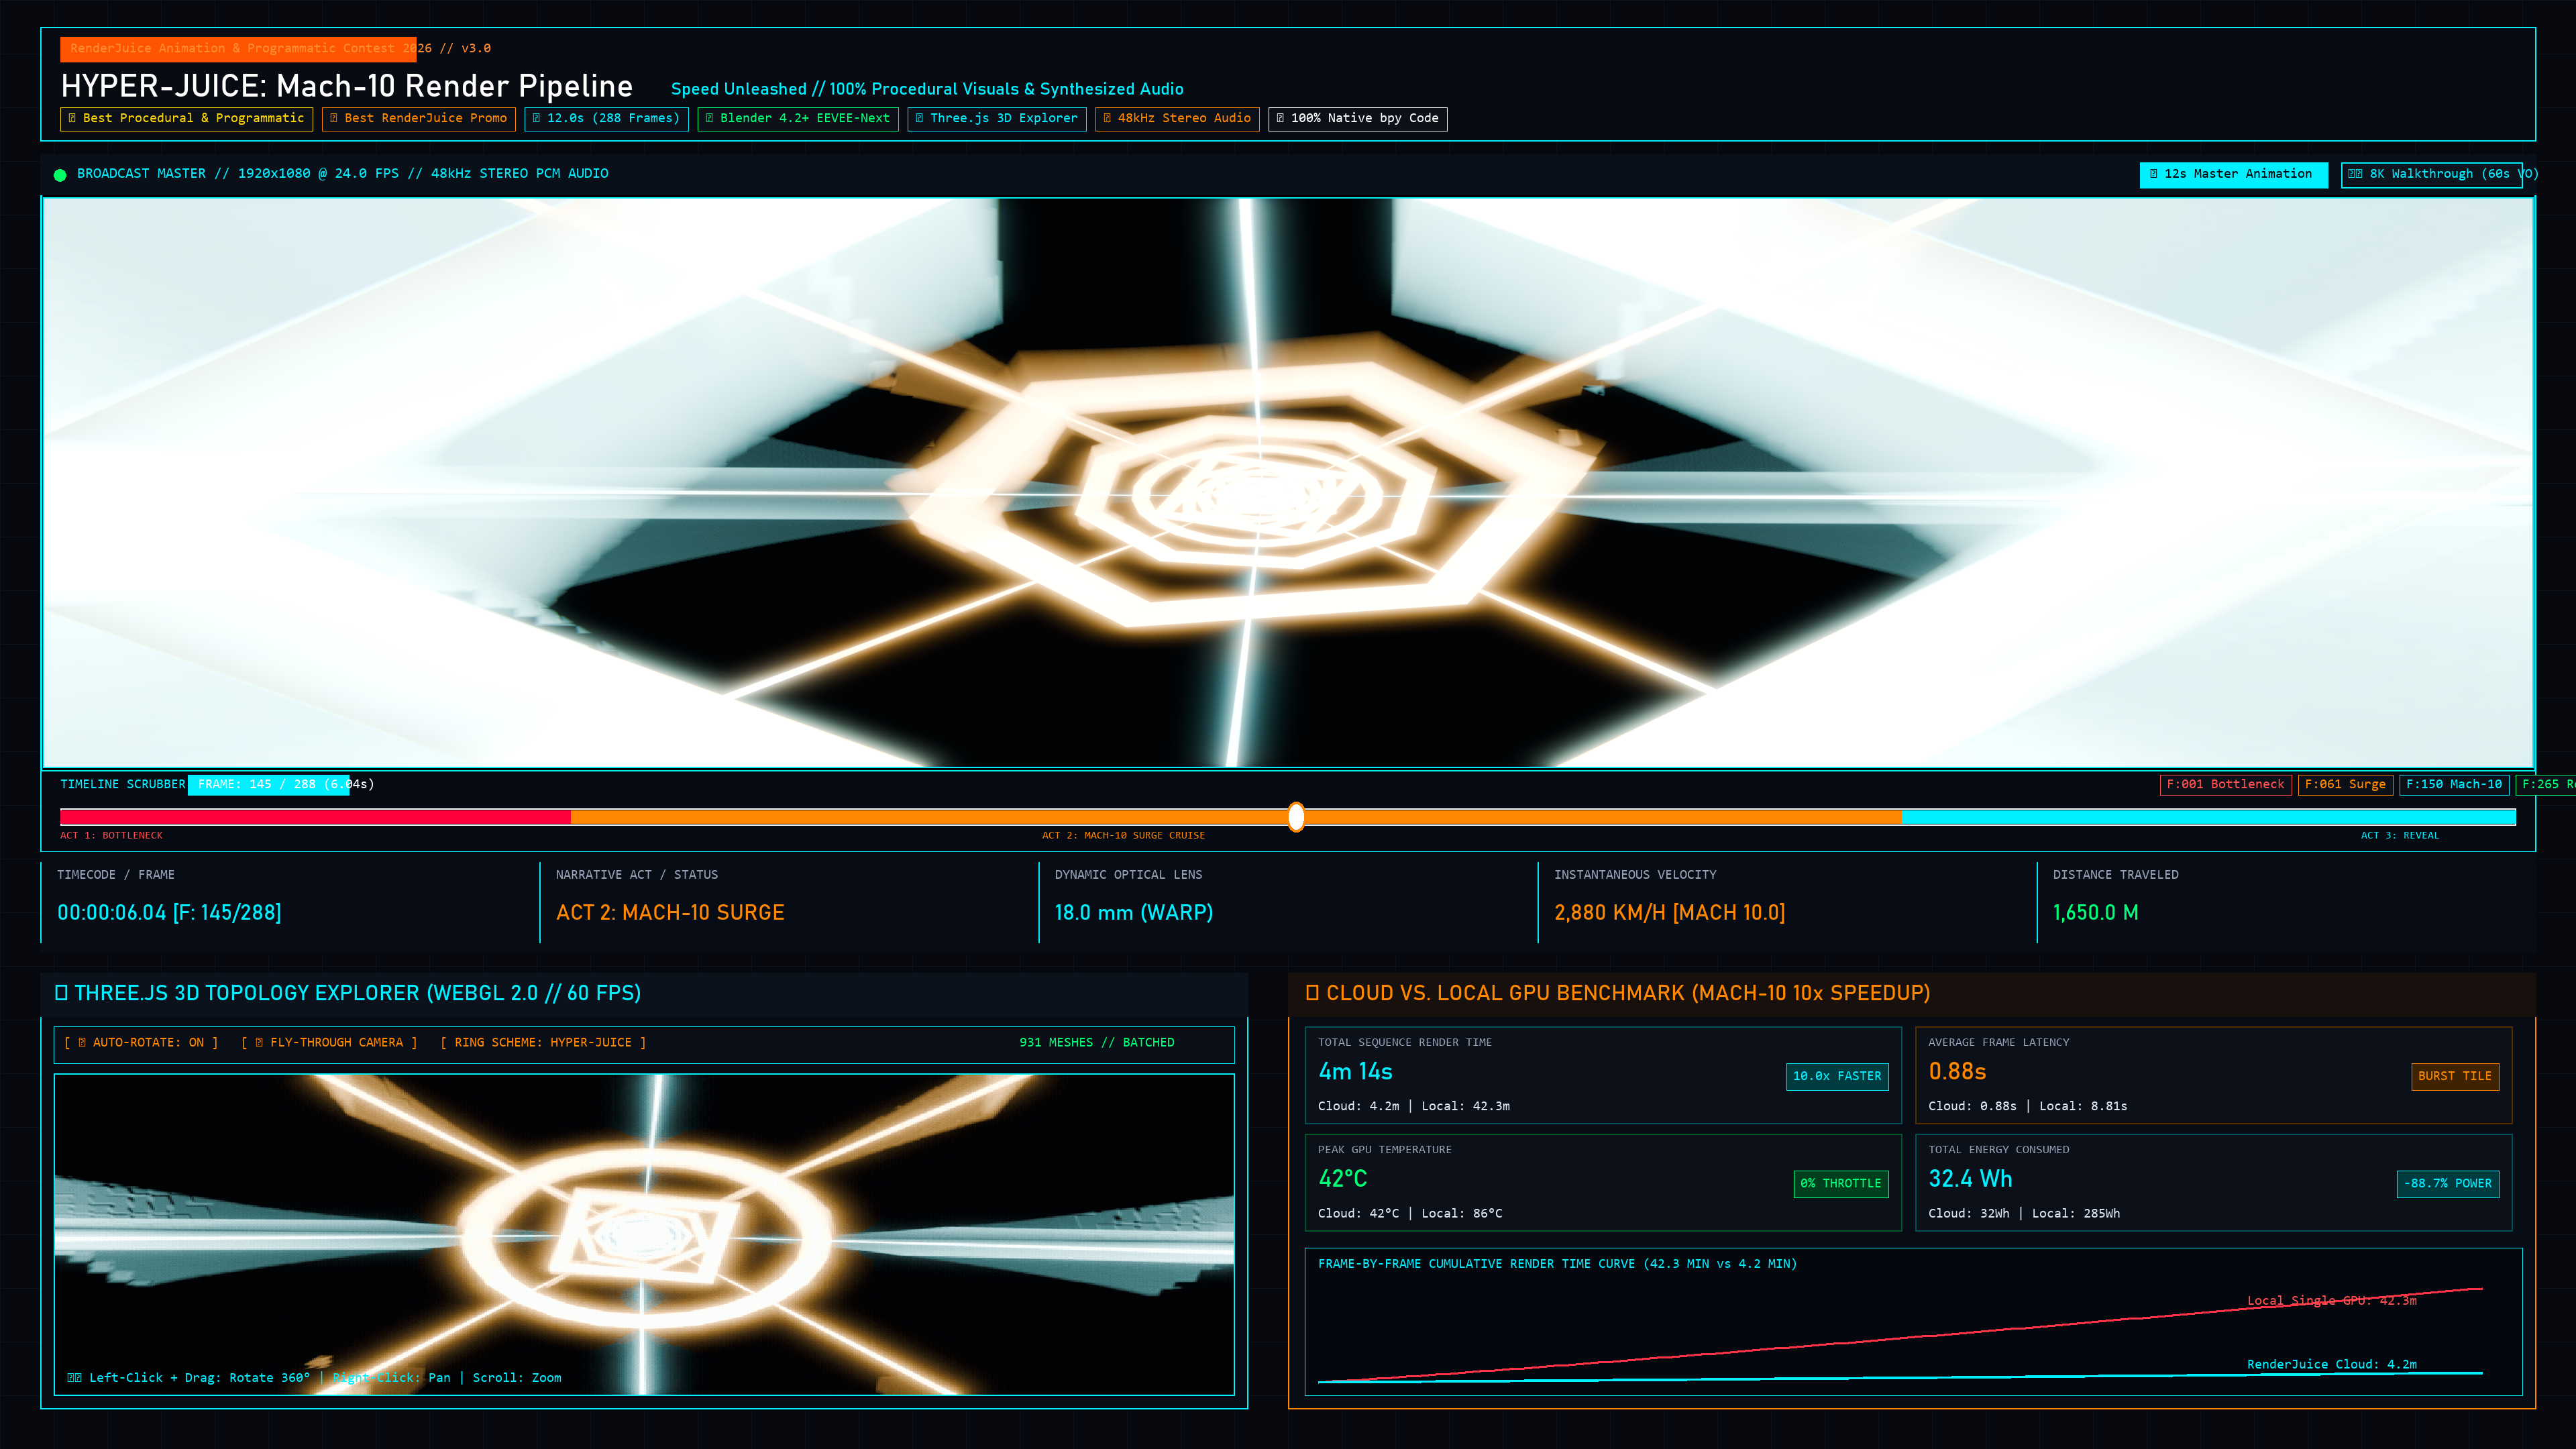The image size is (2576, 1449).
Task: Click the green broadcast status dot
Action: pos(60,175)
